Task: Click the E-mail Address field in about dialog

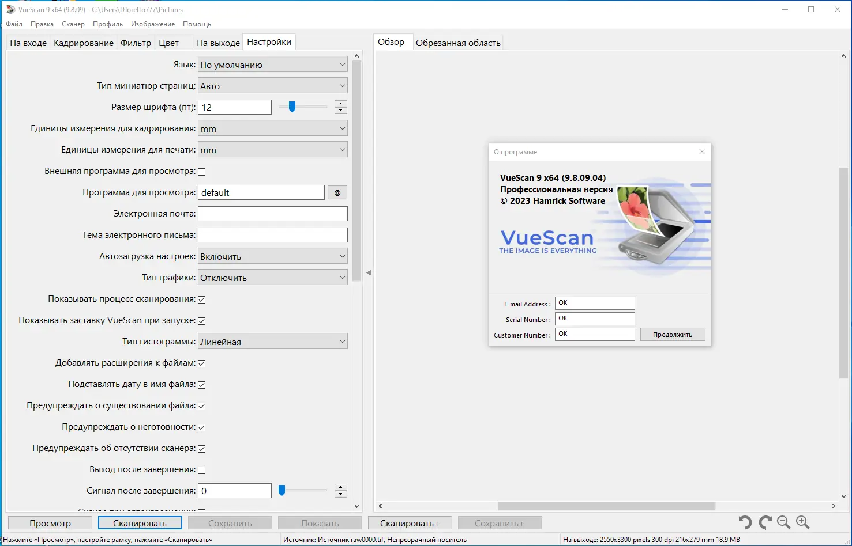Action: click(595, 303)
